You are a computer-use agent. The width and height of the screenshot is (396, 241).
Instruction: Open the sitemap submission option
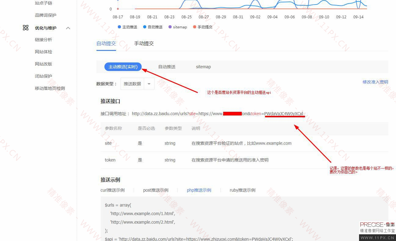[203, 67]
